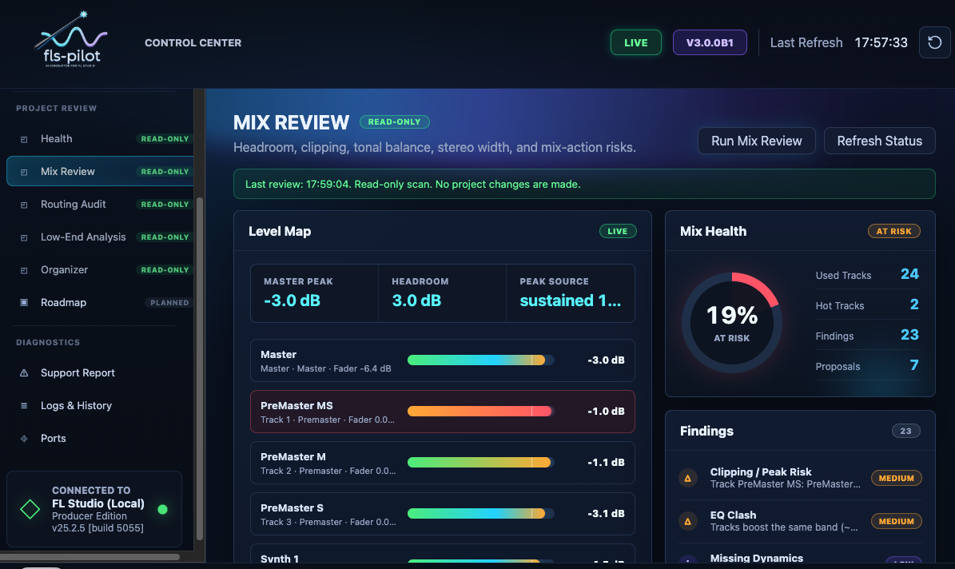This screenshot has width=955, height=569.
Task: Open the Clipping / Peak Risk finding
Action: pyautogui.click(x=800, y=478)
